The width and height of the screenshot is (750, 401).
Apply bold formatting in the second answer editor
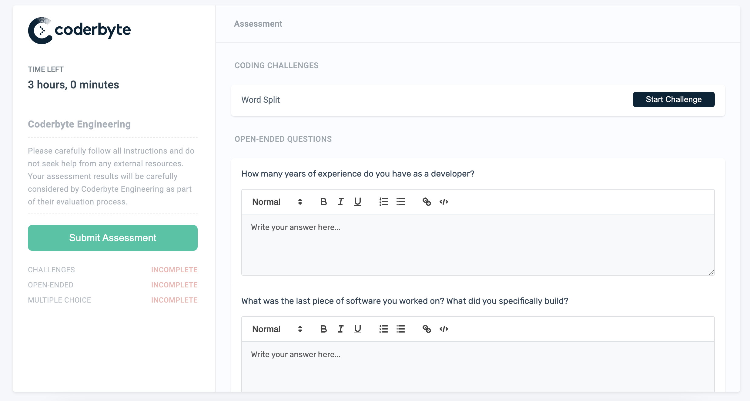323,329
